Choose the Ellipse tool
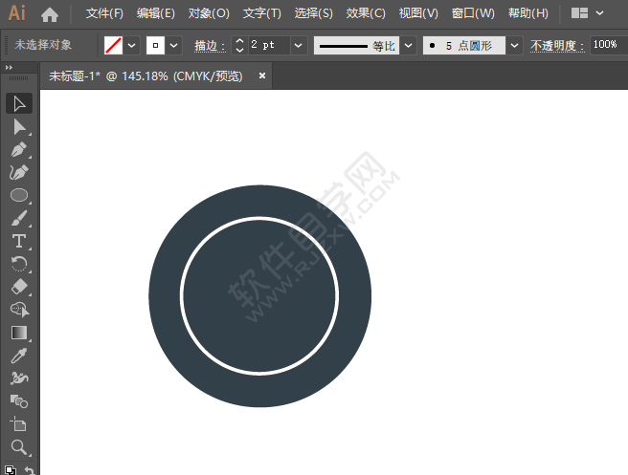Image resolution: width=628 pixels, height=475 pixels. pyautogui.click(x=18, y=195)
